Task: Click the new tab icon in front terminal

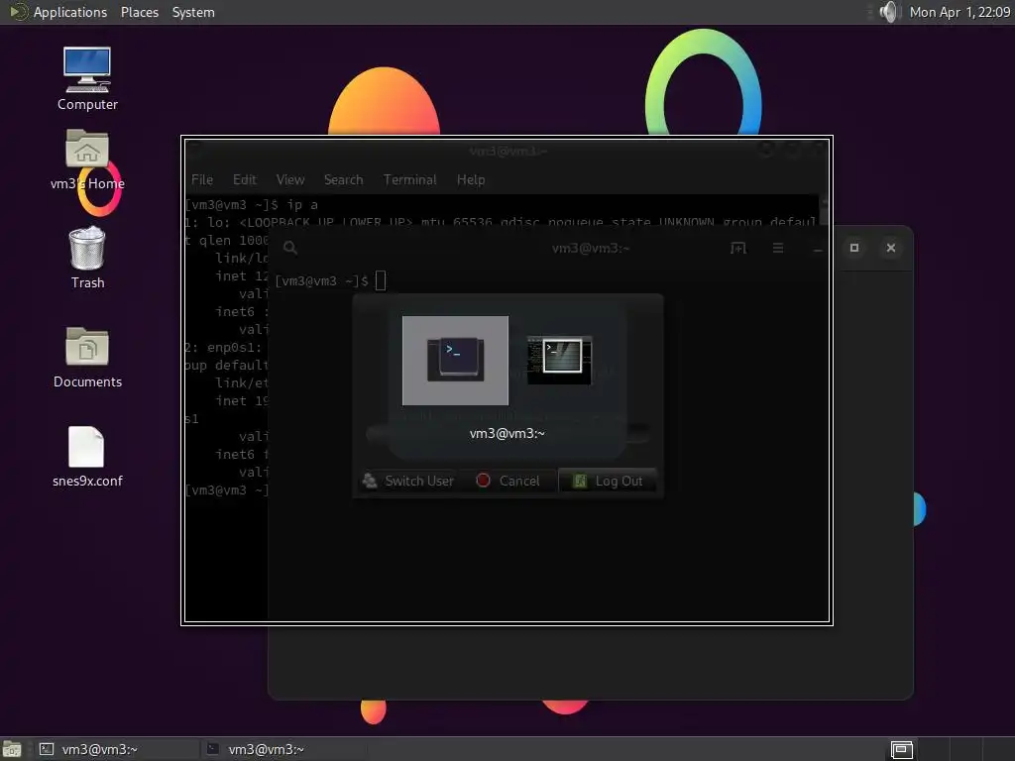Action: [738, 248]
